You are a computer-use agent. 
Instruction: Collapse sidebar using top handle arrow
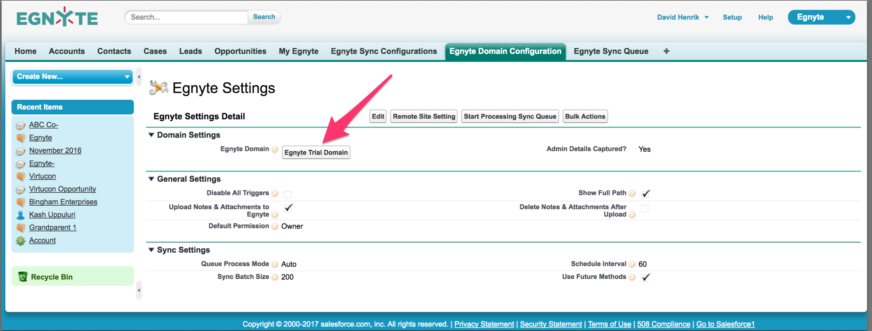(139, 77)
